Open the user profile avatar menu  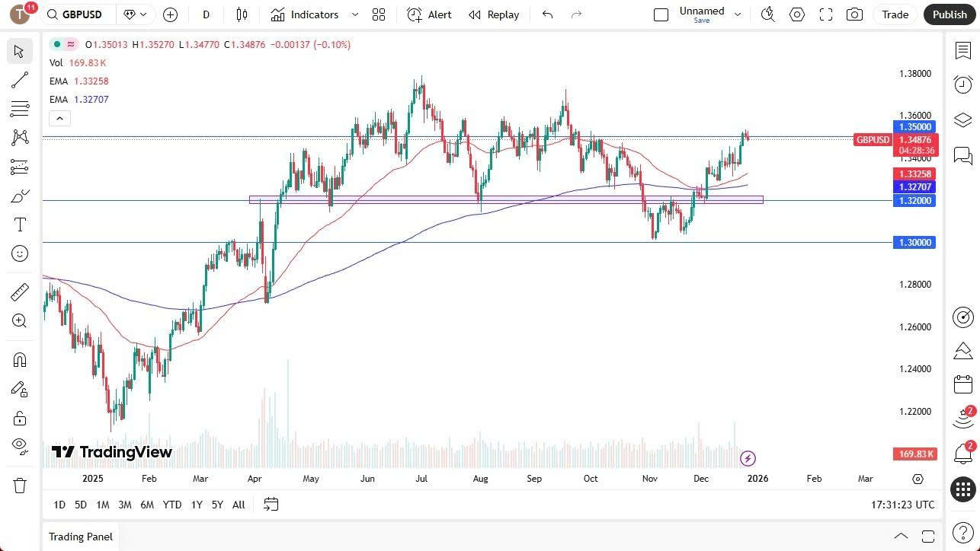click(20, 14)
